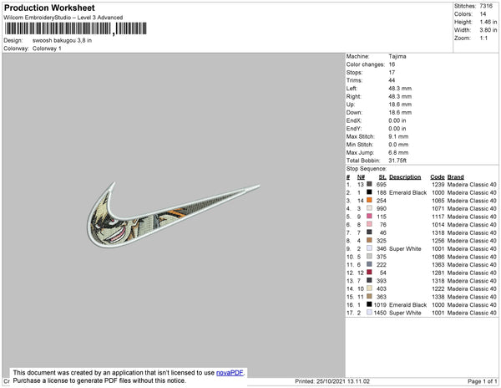
Task: Click the N# column header
Action: coord(361,177)
